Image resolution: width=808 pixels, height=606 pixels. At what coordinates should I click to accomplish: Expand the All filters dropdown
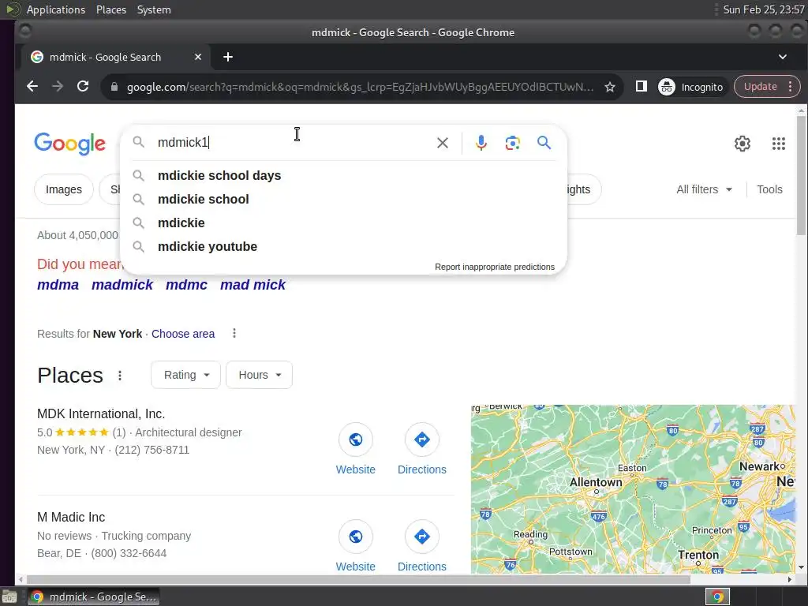coord(704,189)
